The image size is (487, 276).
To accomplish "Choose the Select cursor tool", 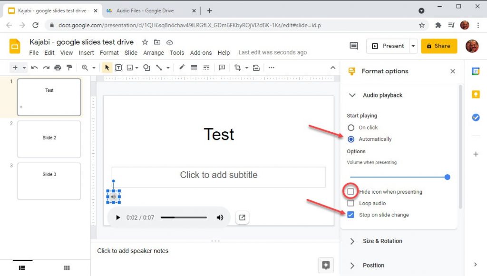I will tap(107, 68).
